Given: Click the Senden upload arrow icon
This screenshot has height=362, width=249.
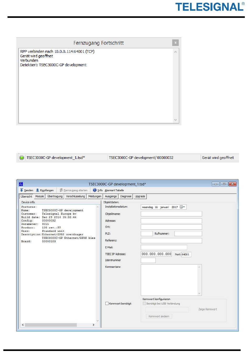Looking at the screenshot, I should (x=21, y=190).
